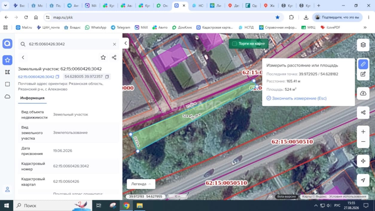This screenshot has width=375, height=211.
Task: Locate my position with arrow button
Action: pos(363,180)
